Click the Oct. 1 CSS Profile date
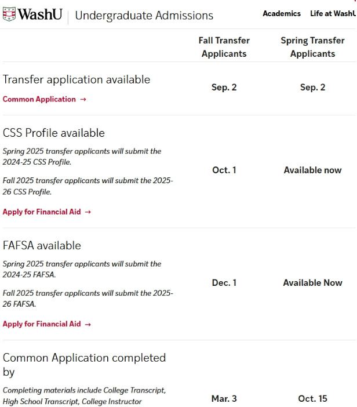 224,170
